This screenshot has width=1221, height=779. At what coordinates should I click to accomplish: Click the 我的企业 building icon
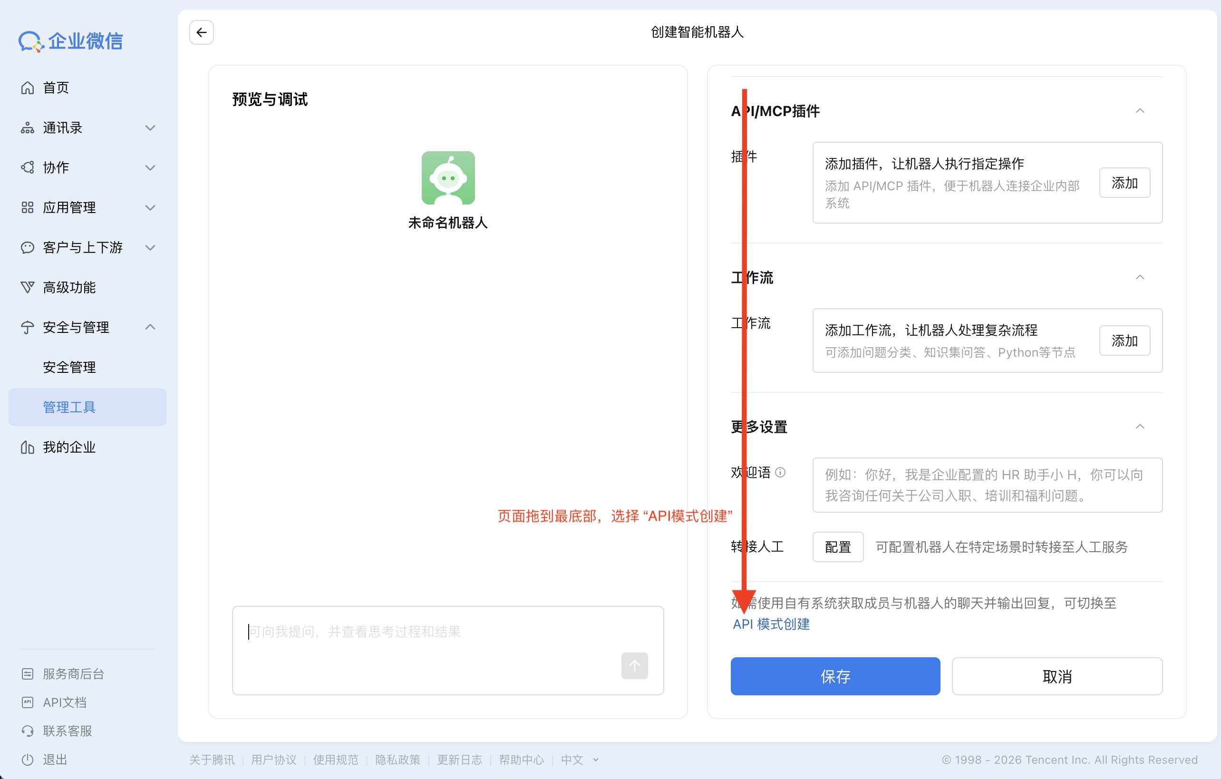tap(28, 448)
